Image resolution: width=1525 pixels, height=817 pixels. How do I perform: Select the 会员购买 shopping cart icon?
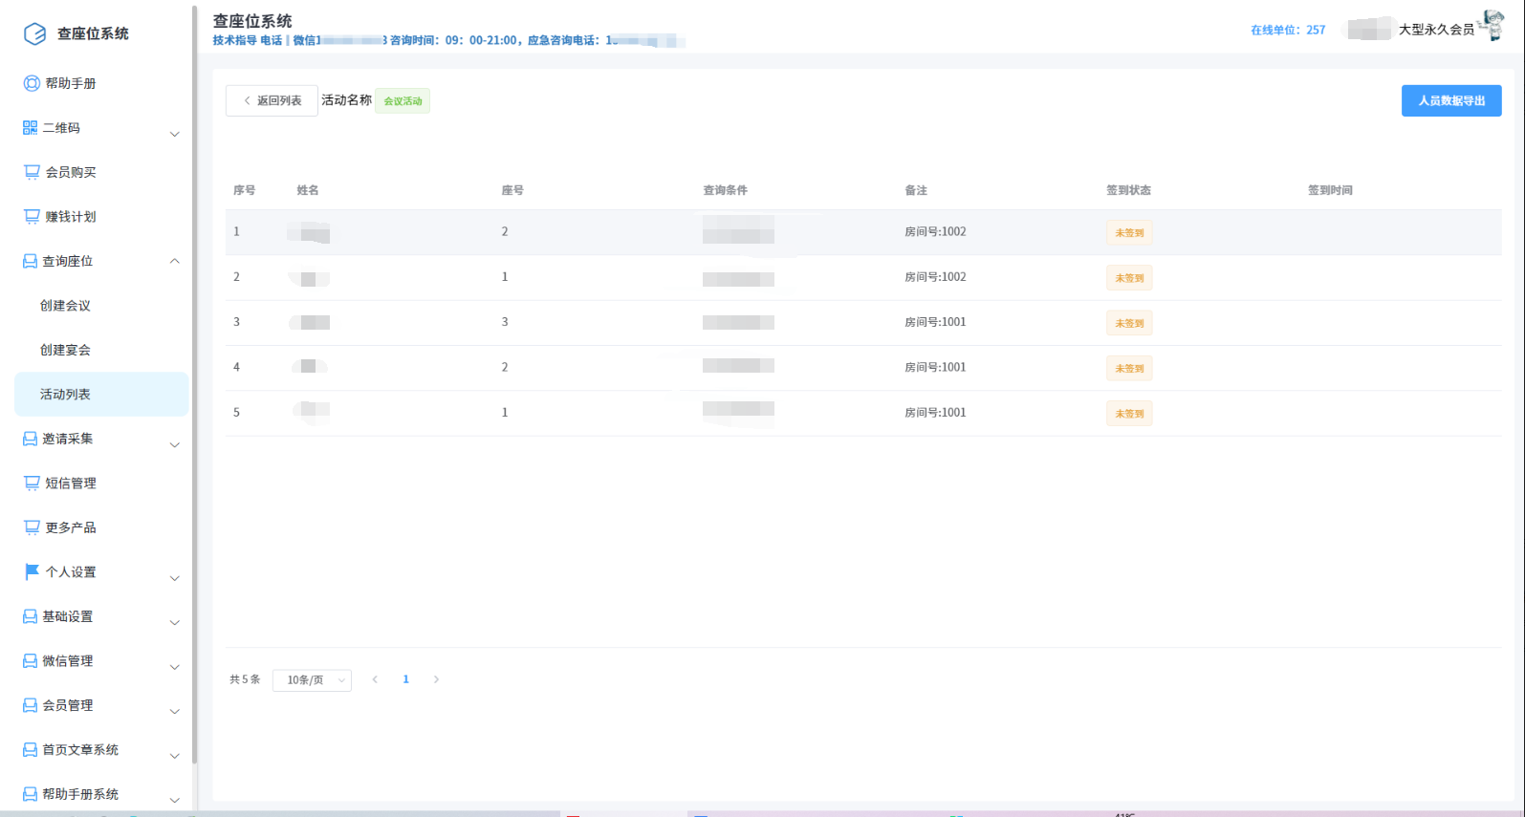coord(32,172)
